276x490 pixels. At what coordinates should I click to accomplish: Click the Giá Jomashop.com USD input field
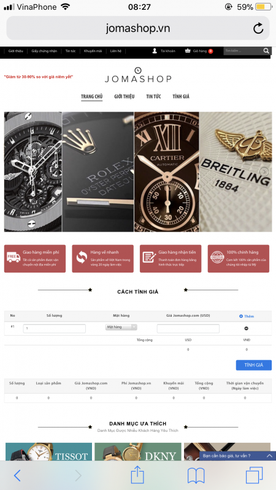[x=188, y=328]
